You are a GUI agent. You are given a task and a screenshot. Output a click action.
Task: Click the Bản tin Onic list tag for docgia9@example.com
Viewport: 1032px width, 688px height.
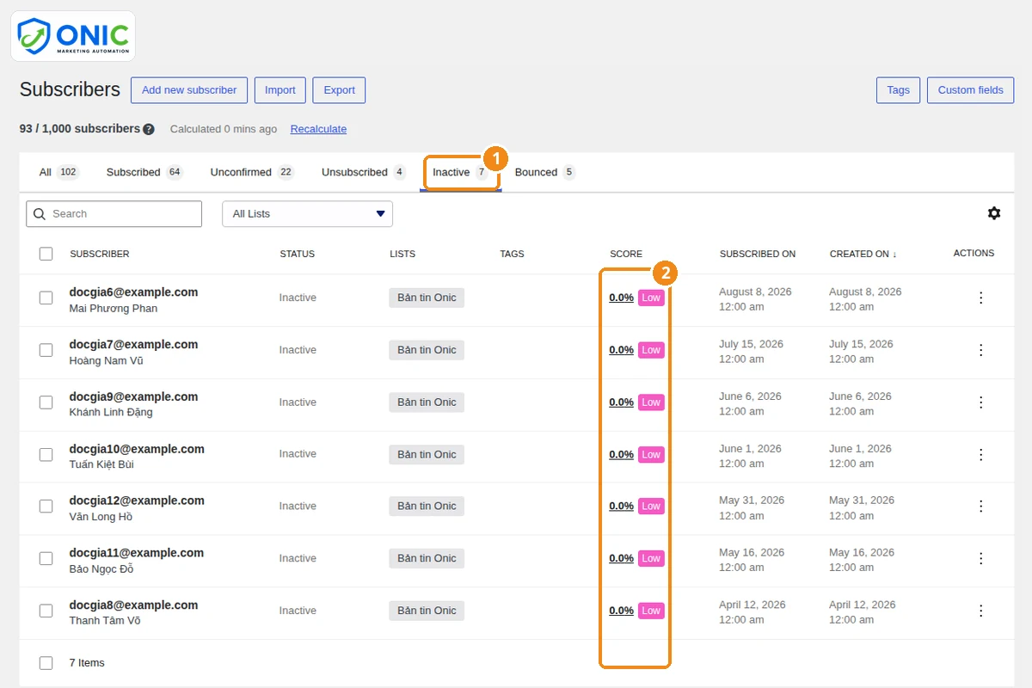point(427,402)
